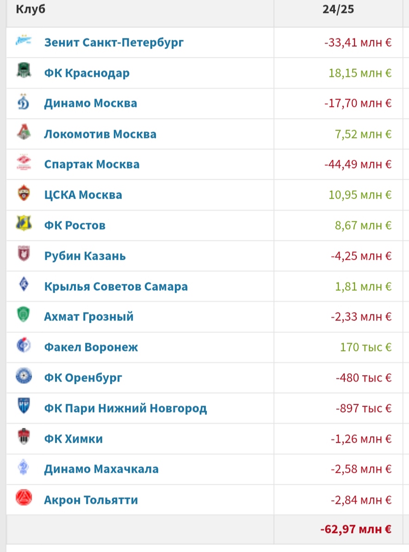409x552 pixels.
Task: Click the Lokomotiv Moscow club crest
Action: 24,132
